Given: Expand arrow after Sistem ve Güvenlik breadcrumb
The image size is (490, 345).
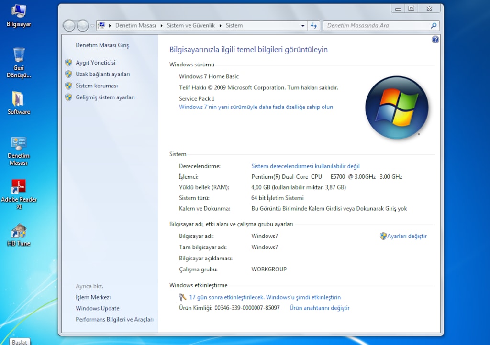Looking at the screenshot, I should pyautogui.click(x=220, y=26).
